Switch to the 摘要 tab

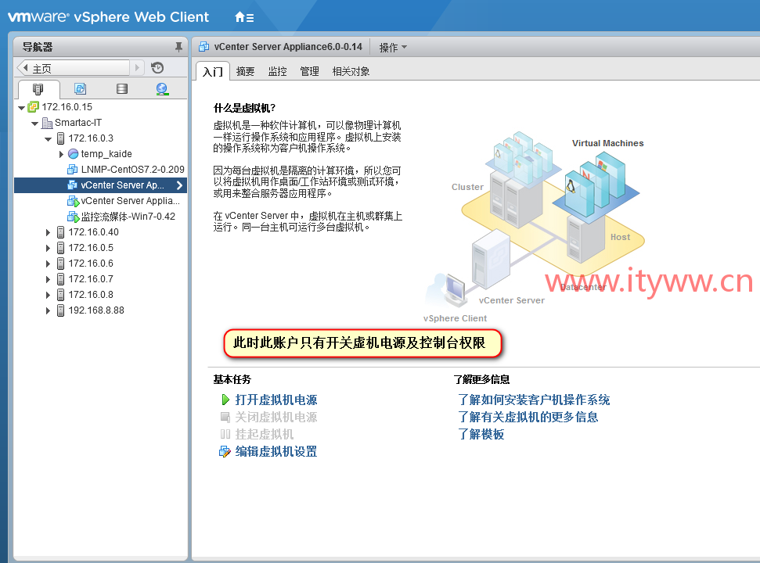pos(245,72)
